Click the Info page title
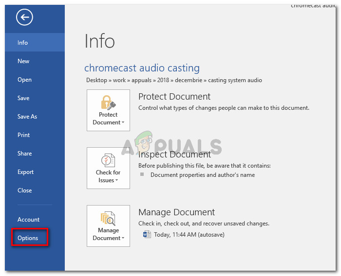 coord(99,41)
